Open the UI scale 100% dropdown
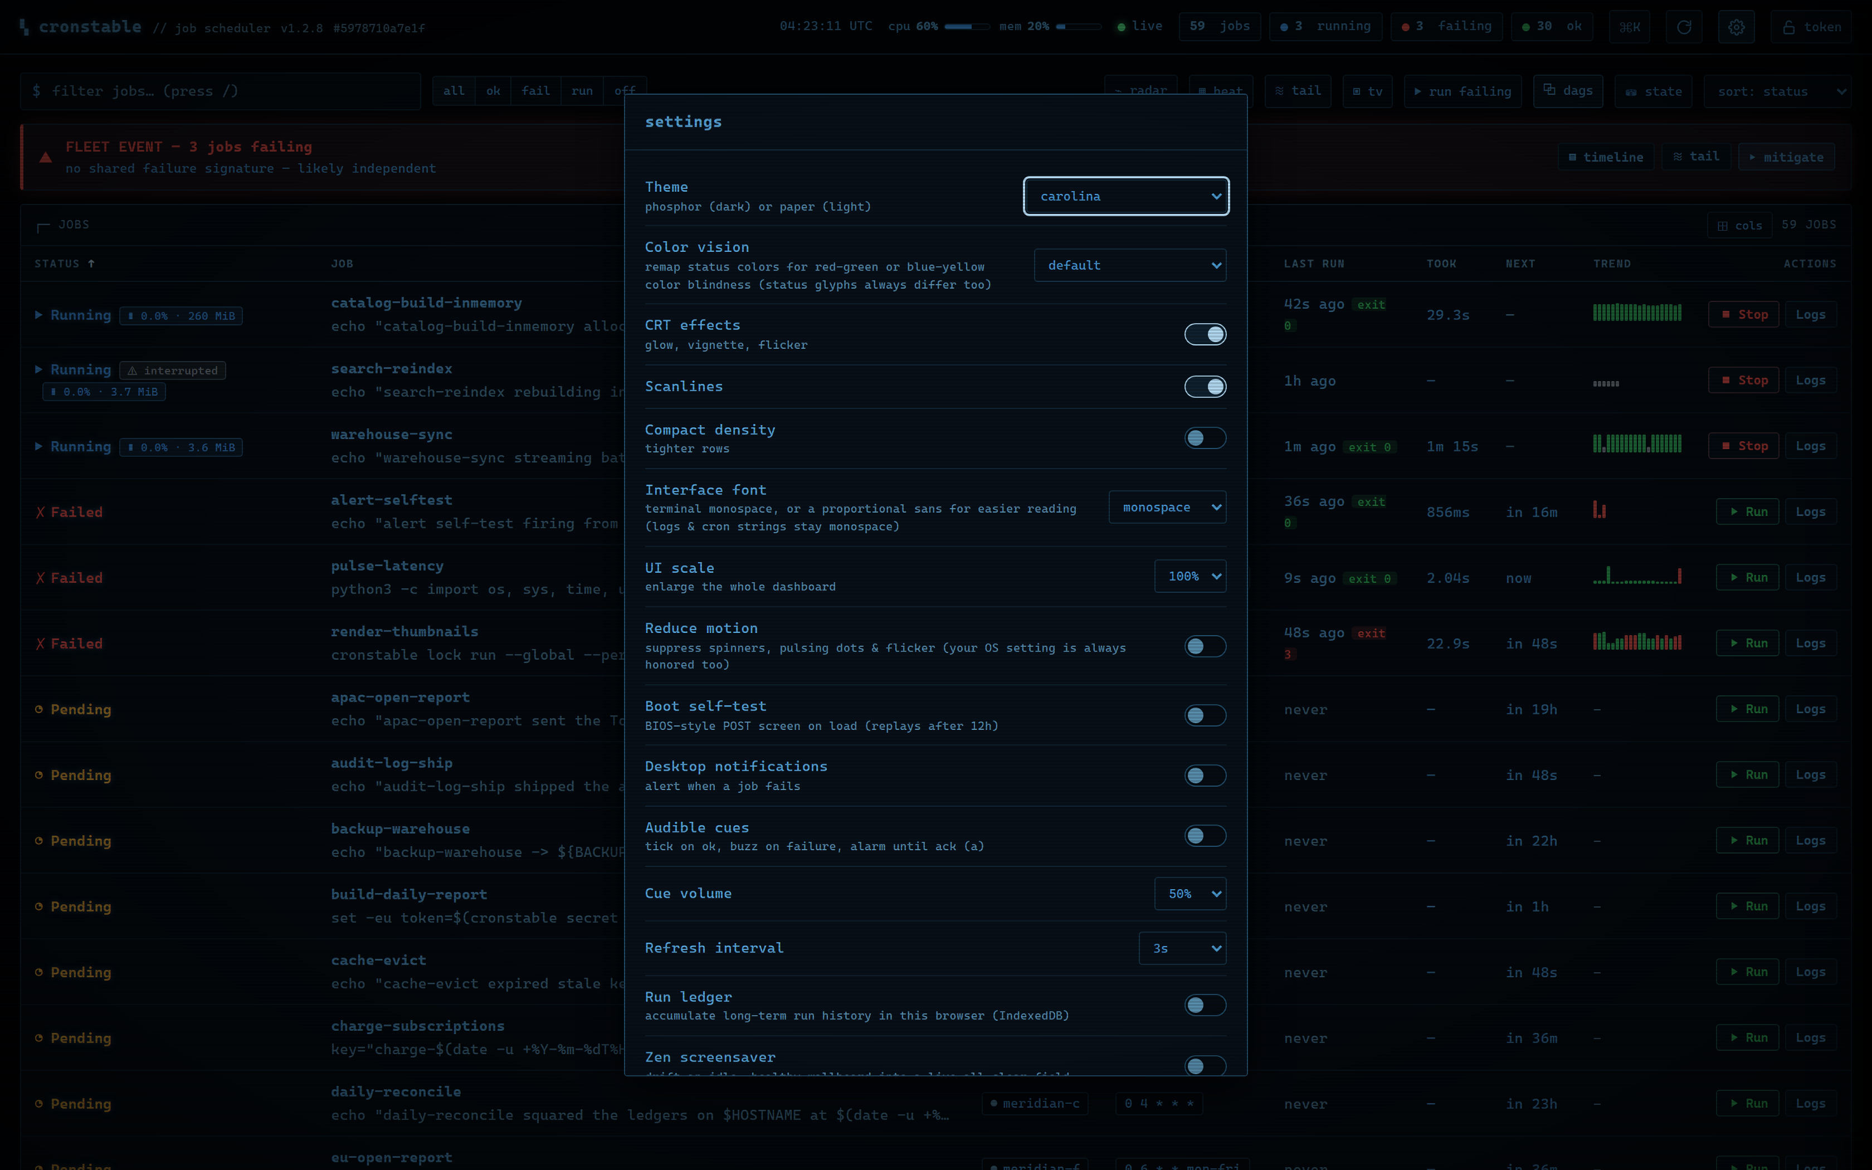 [x=1191, y=577]
